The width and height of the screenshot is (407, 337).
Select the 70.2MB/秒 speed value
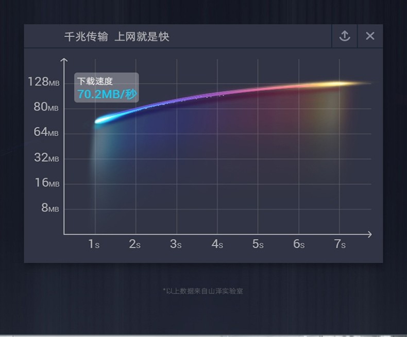(x=107, y=94)
